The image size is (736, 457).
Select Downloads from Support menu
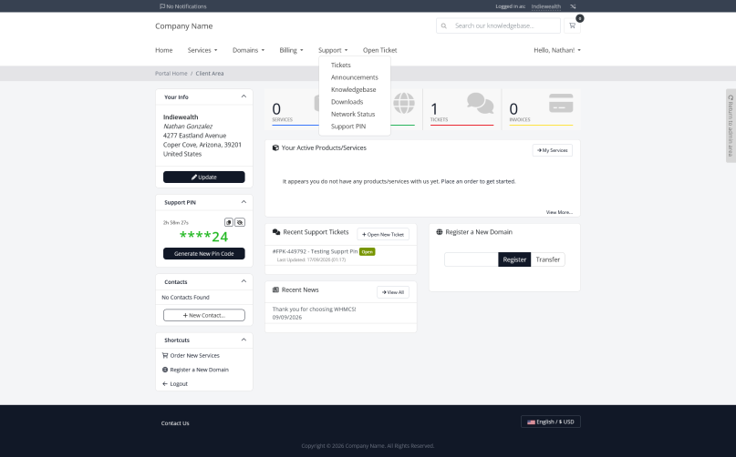click(x=347, y=102)
